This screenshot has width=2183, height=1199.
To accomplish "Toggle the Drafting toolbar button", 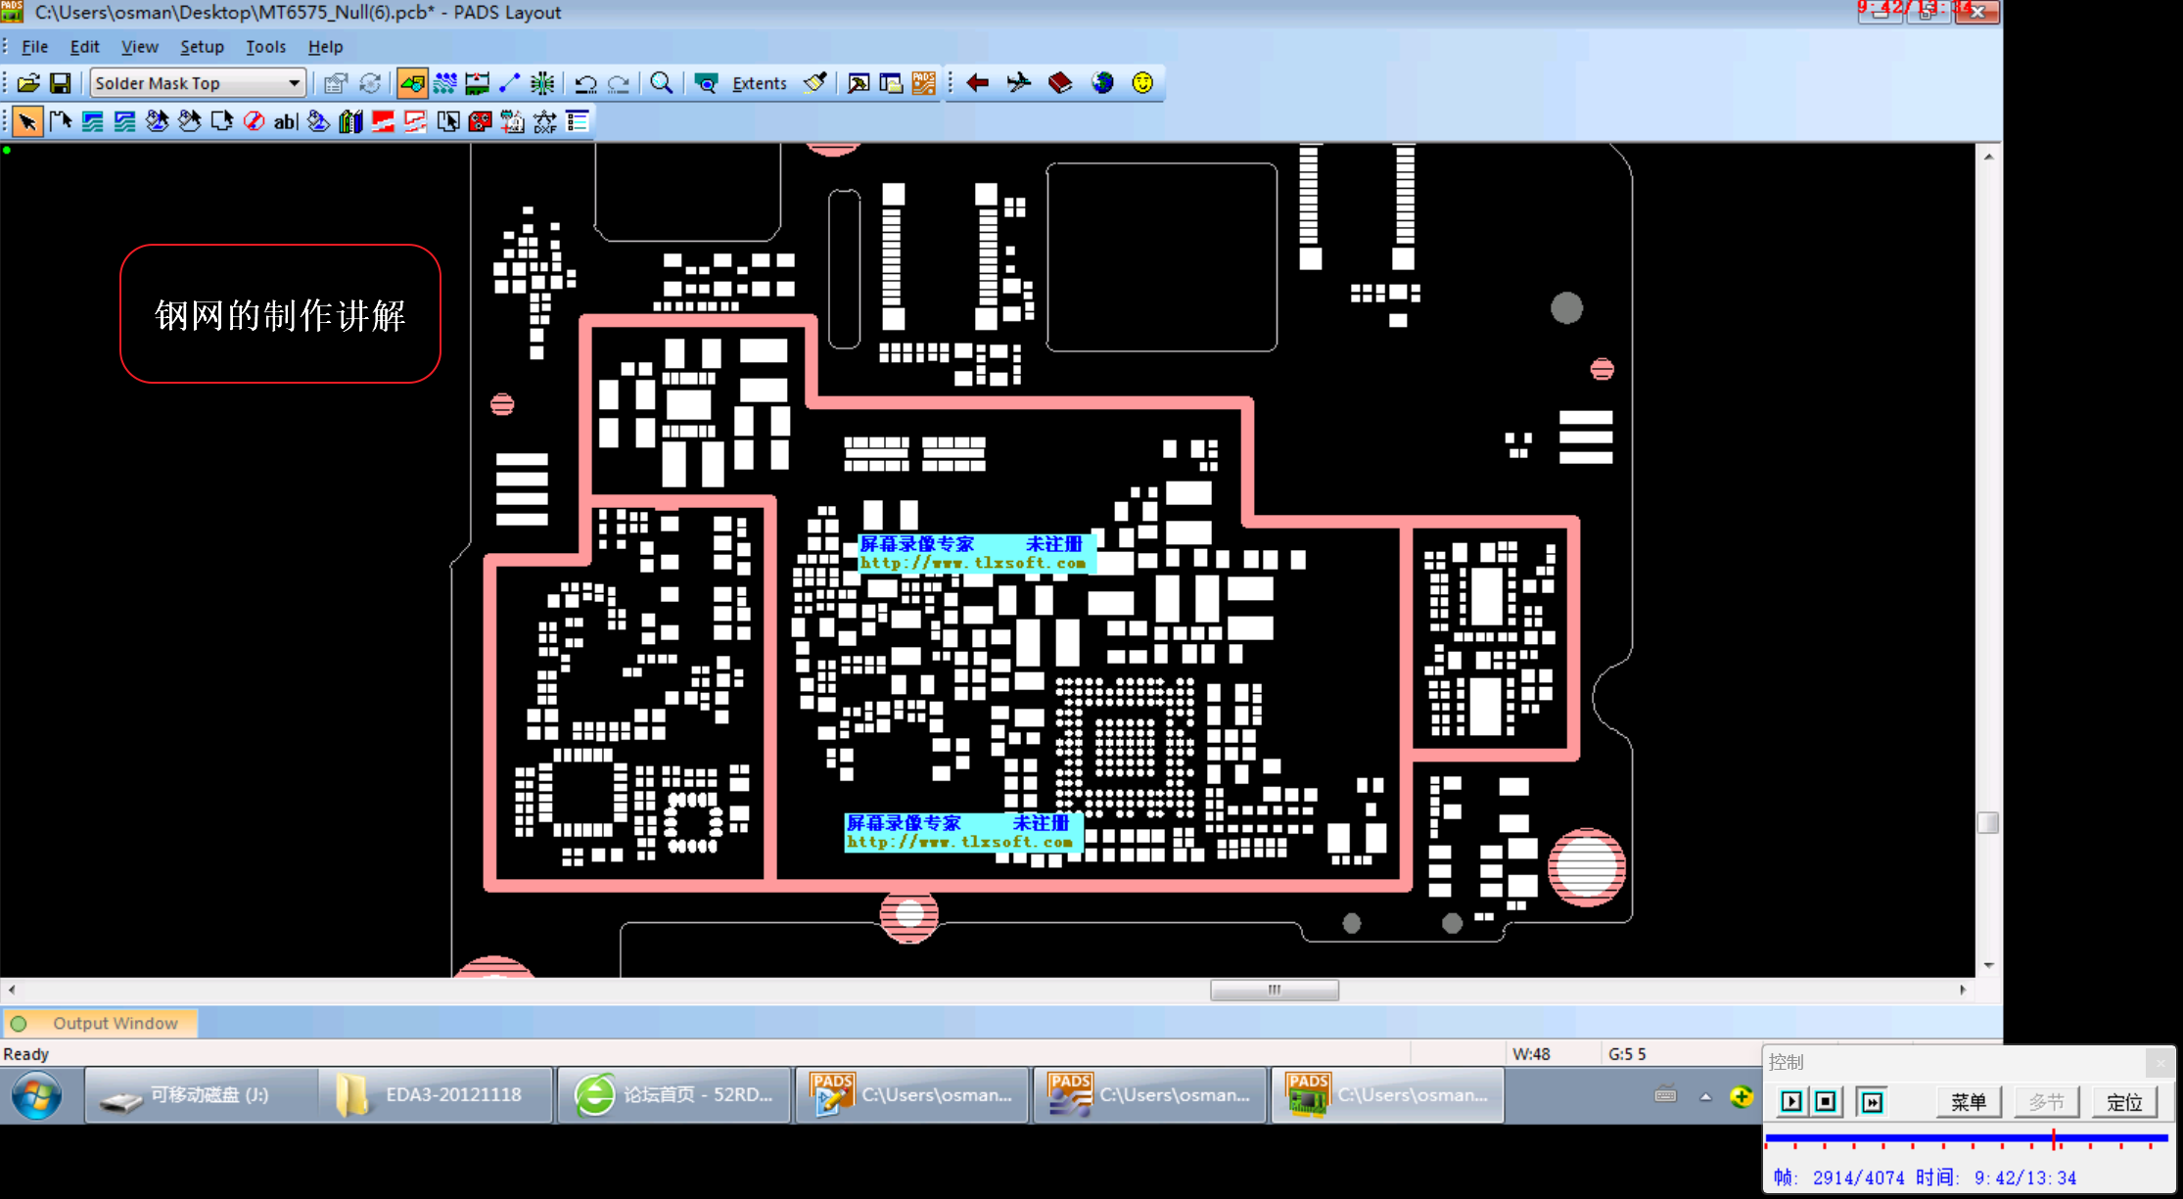I will [x=412, y=83].
